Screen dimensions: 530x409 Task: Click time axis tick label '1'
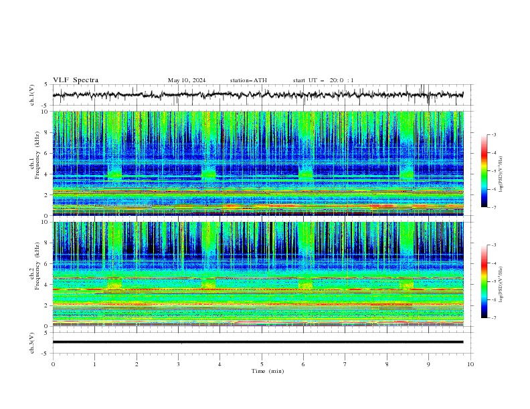point(94,364)
